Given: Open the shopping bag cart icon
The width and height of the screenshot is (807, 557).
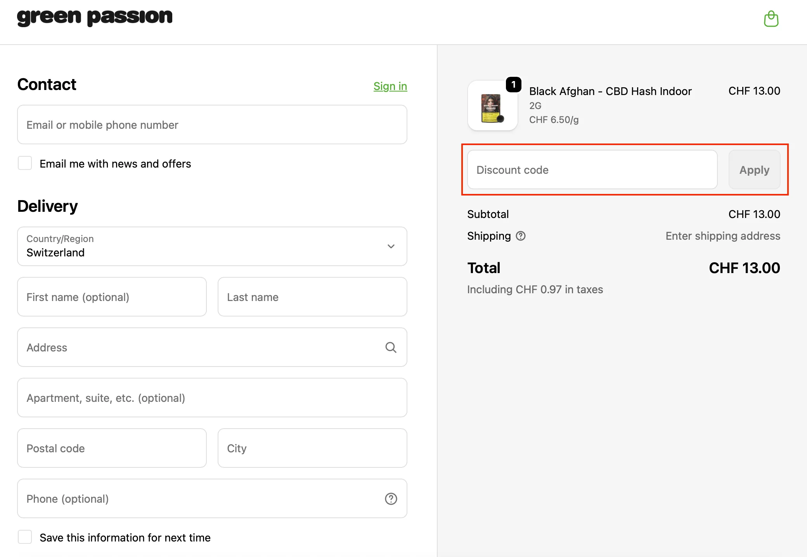Looking at the screenshot, I should [771, 19].
